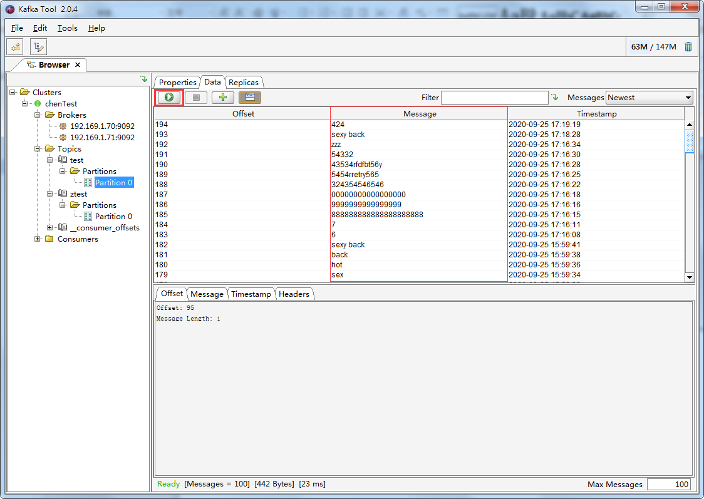Click the green refresh arrow above the cluster tree
The image size is (704, 499).
coord(143,79)
